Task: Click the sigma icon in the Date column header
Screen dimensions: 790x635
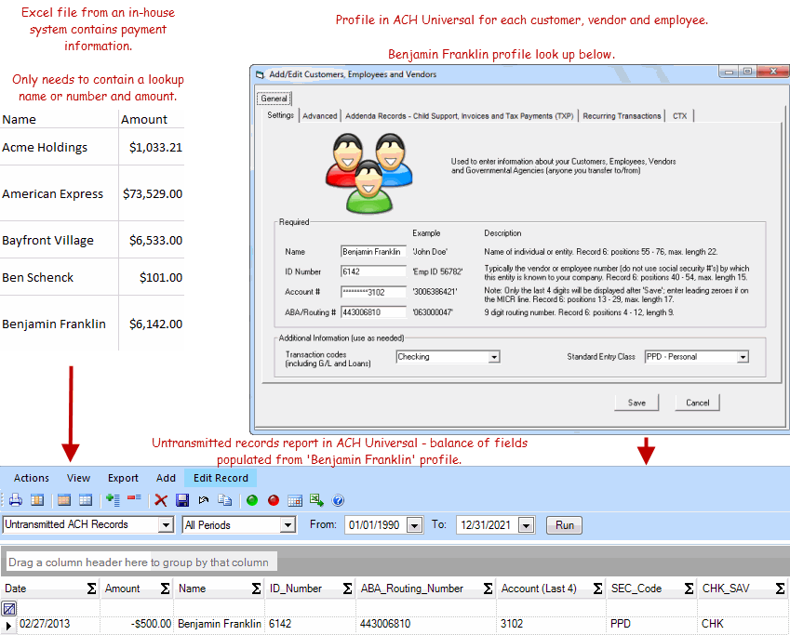Action: (91, 589)
